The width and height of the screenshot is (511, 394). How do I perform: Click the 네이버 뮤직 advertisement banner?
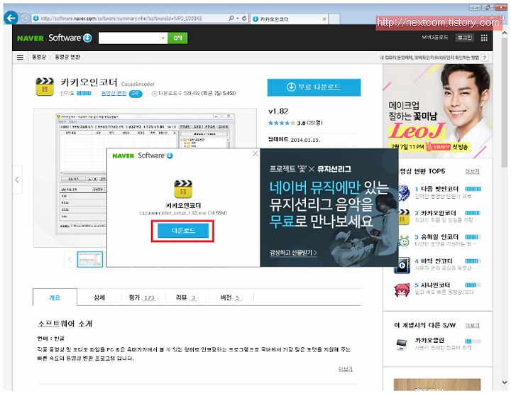coord(329,207)
